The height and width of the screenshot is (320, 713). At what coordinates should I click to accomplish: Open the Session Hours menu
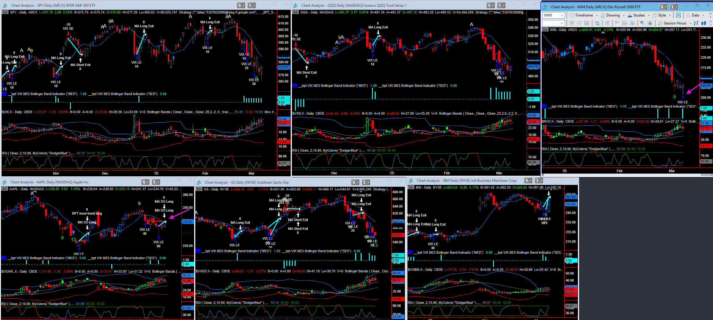coord(675,23)
